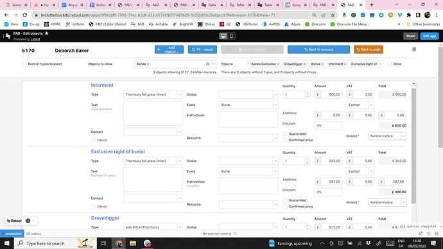Select the Latest version tab
Image resolution: width=443 pixels, height=249 pixels.
pos(33,234)
